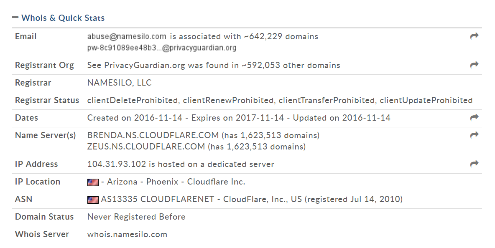495x248 pixels.
Task: Click the share arrow in Name Server(s) row
Action: click(474, 135)
